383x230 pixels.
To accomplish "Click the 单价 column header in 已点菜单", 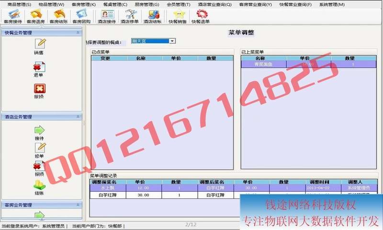I will (x=180, y=58).
